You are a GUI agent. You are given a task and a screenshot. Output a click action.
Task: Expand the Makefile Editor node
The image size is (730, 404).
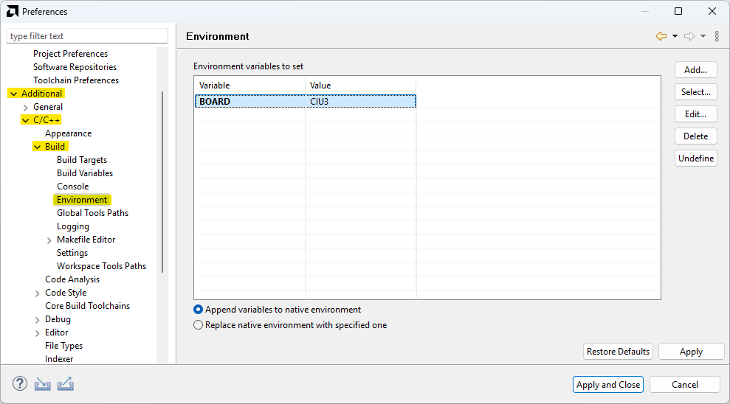tap(49, 240)
